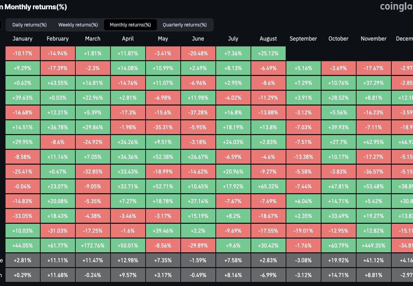The image size is (413, 286).
Task: Select the -33.05% January cell
Action: click(22, 216)
